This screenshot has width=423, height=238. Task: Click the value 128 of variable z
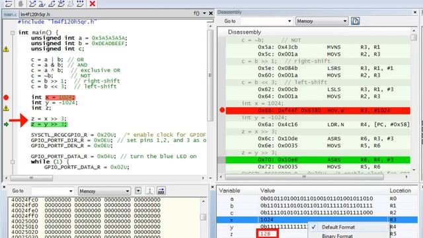(265, 233)
